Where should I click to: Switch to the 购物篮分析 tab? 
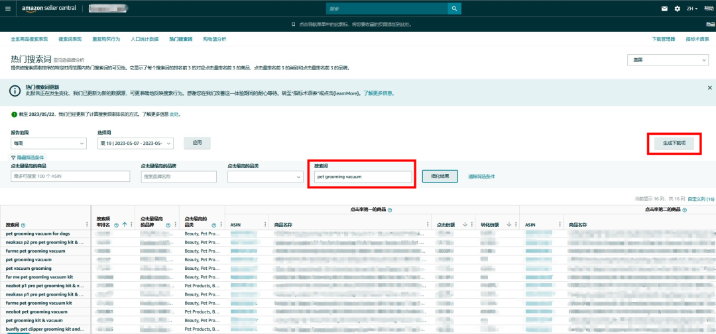coord(214,39)
